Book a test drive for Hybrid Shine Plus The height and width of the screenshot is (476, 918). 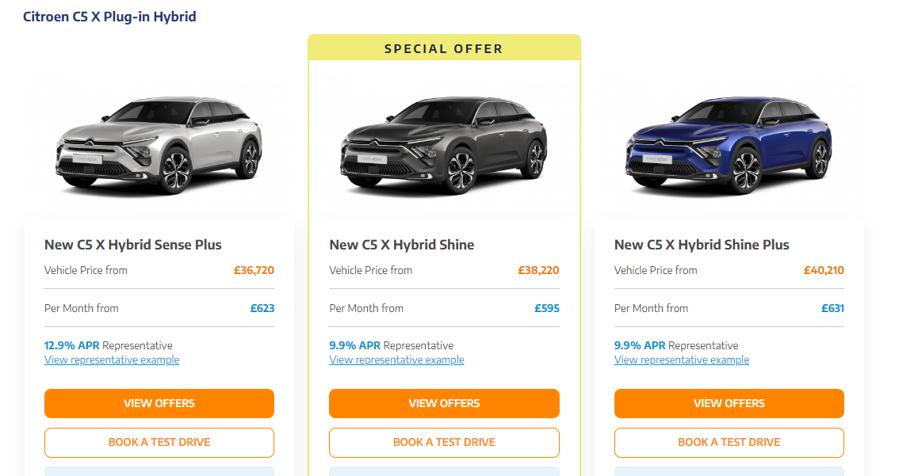[x=729, y=442]
